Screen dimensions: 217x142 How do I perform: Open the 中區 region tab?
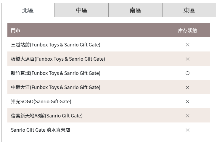tap(82, 10)
